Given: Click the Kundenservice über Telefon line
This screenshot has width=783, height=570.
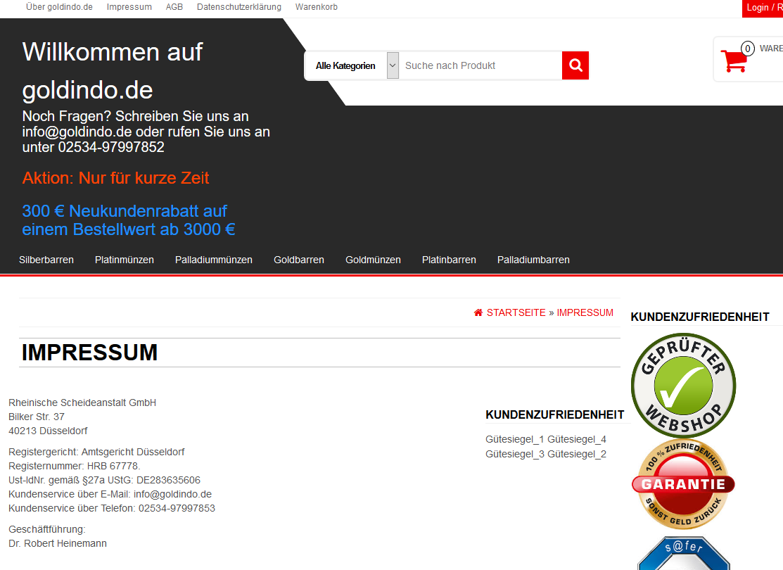Looking at the screenshot, I should (112, 508).
